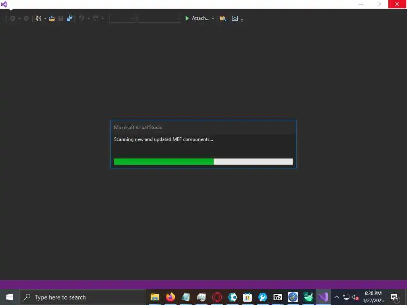Open Firefox from the taskbar

click(170, 297)
